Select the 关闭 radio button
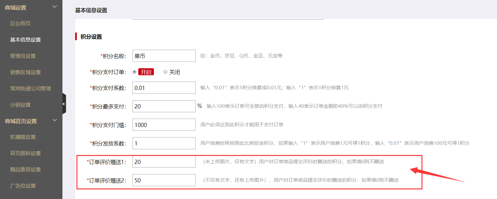Image resolution: width=497 pixels, height=199 pixels. coord(165,72)
